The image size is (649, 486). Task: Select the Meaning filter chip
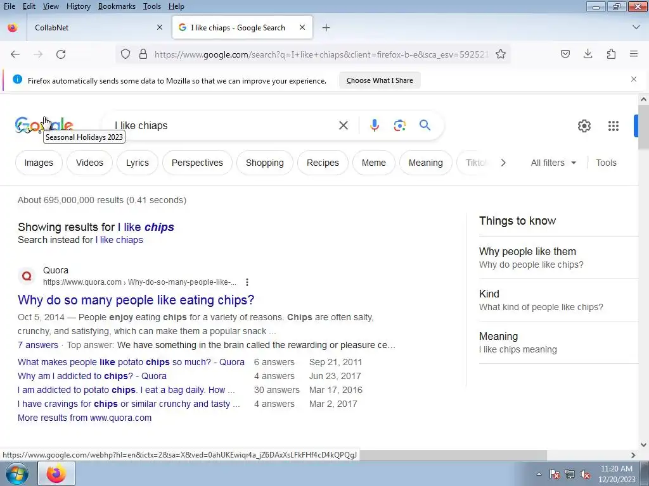pos(426,163)
